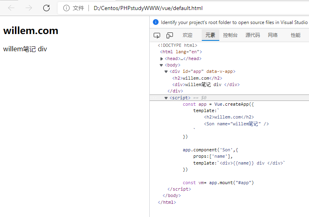Viewport: 309px width, 217px height.
Task: Click the 'const vm= app.mount("#app")' line
Action: coord(218,183)
